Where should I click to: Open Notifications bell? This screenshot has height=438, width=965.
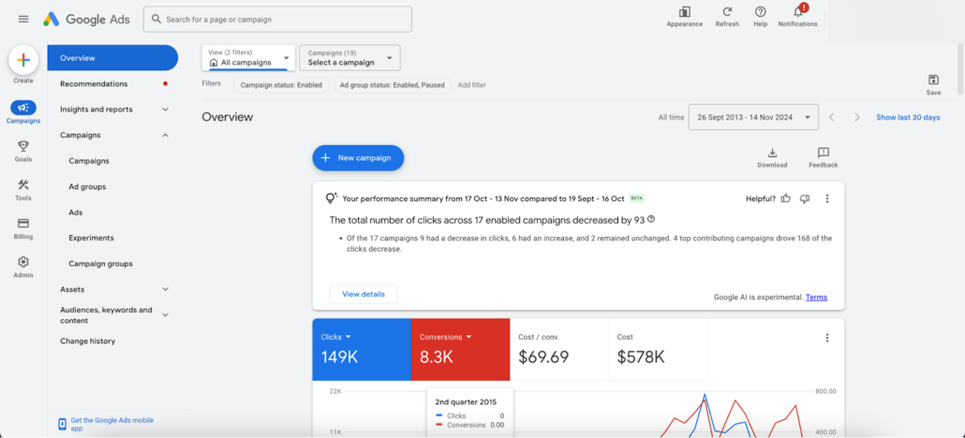click(x=798, y=12)
